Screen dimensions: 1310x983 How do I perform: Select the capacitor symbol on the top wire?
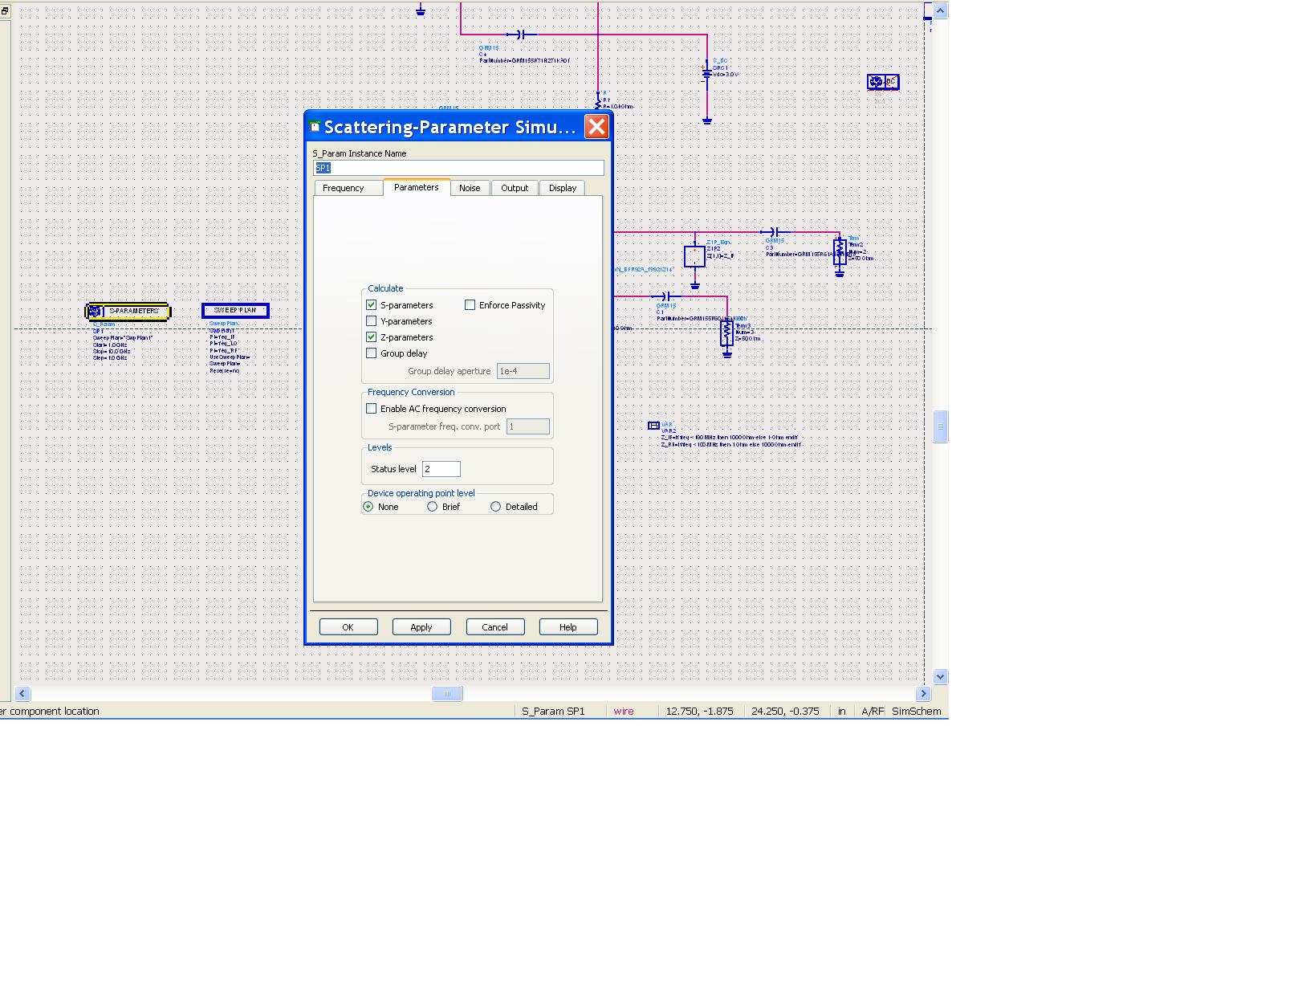tap(520, 35)
